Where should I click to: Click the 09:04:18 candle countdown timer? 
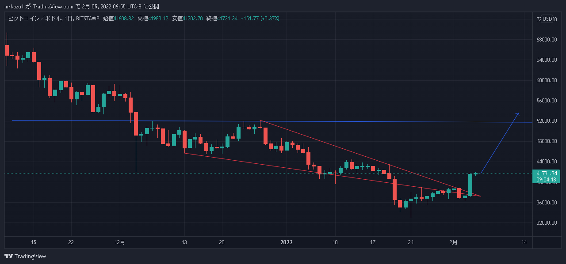click(x=546, y=180)
